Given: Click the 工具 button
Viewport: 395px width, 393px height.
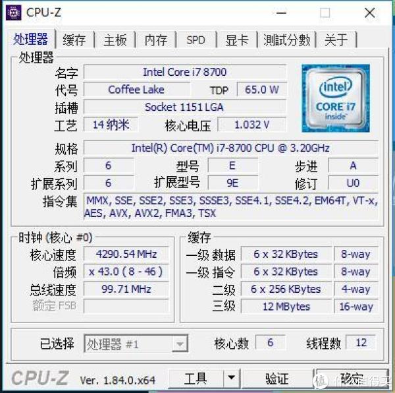Looking at the screenshot, I should (x=196, y=378).
